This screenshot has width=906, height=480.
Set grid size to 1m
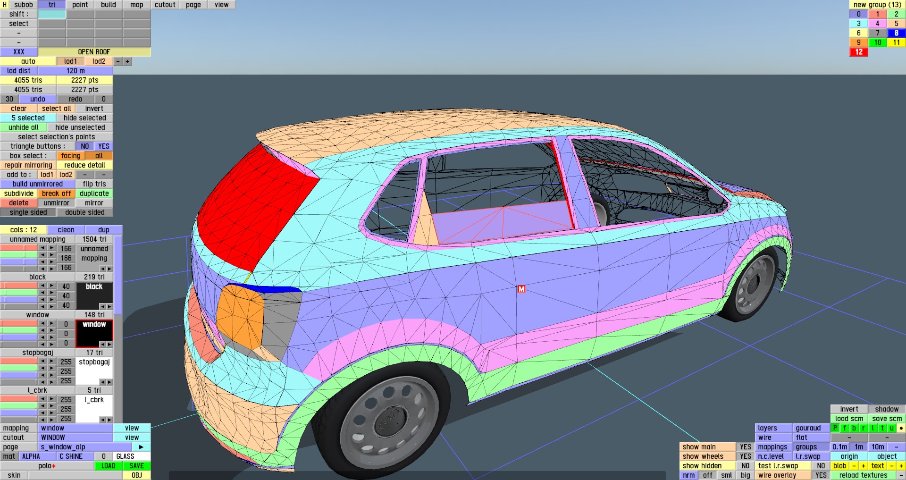(859, 447)
